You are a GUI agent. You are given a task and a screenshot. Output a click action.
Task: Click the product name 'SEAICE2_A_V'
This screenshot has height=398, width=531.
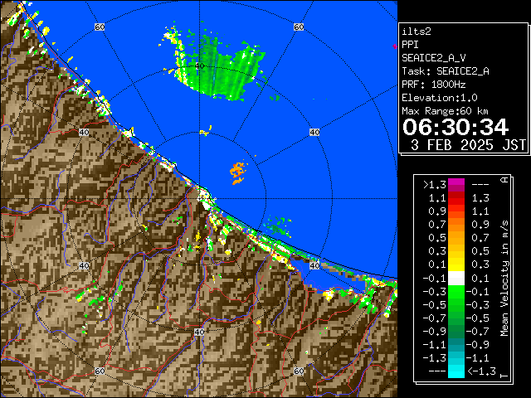pos(433,58)
